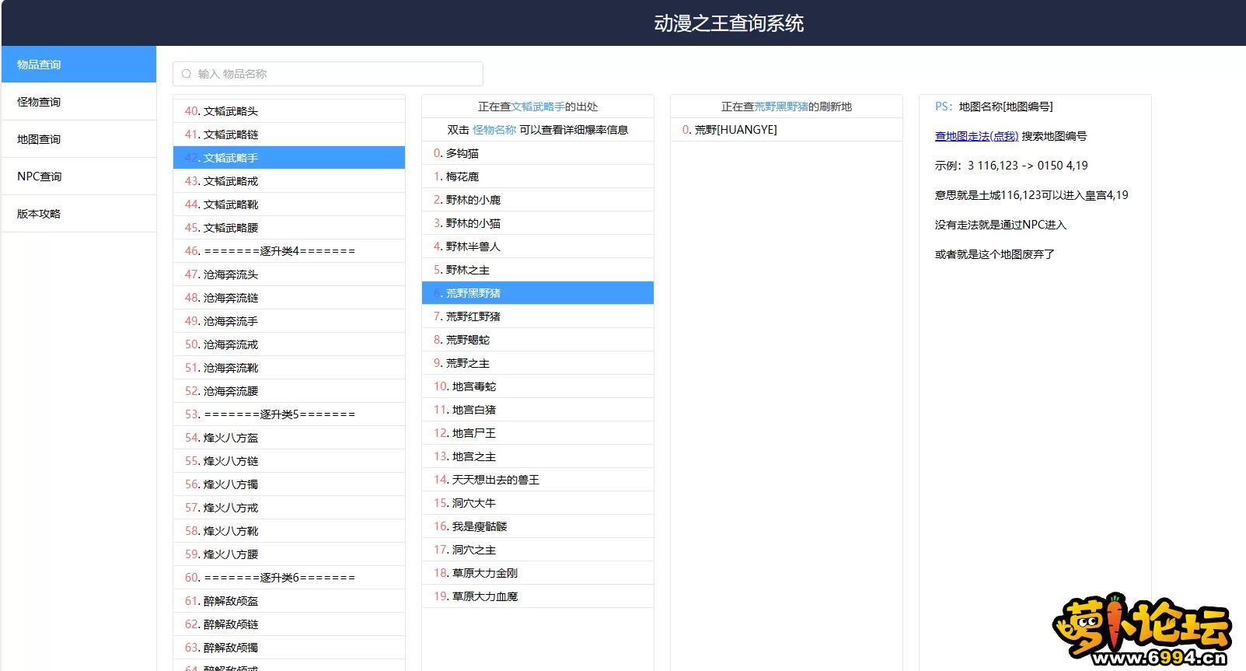
Task: Pick monster 18. 草原大力金刚
Action: pos(538,573)
